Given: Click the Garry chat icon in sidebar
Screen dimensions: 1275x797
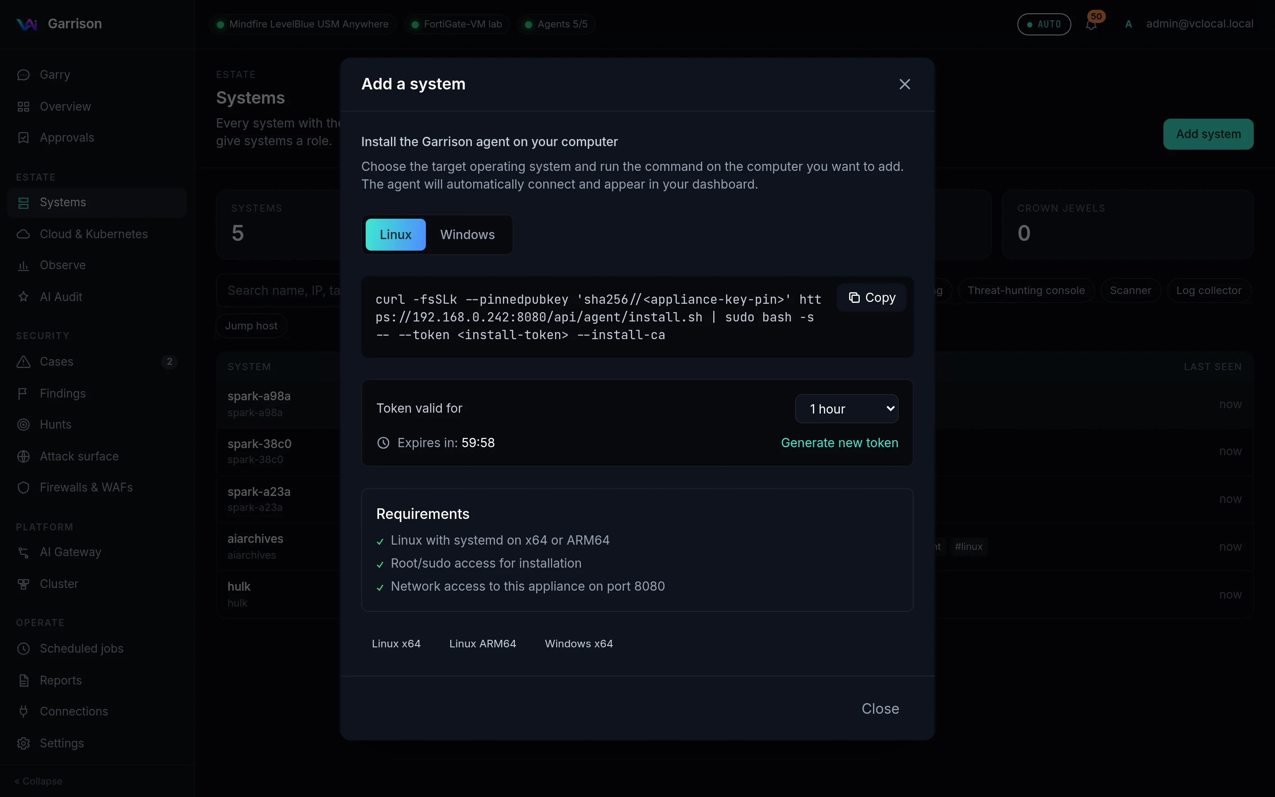Looking at the screenshot, I should 23,75.
